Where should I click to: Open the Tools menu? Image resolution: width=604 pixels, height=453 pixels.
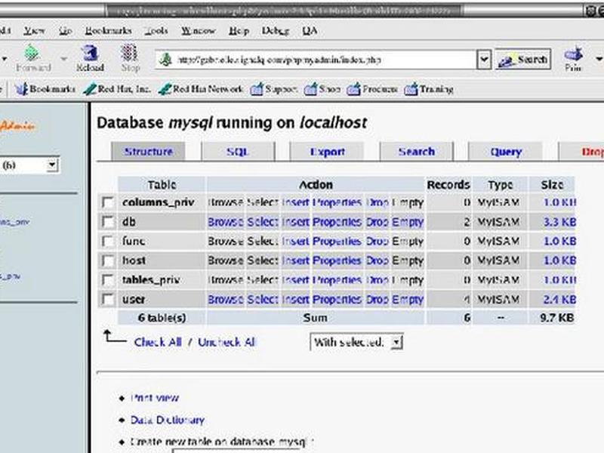[156, 30]
